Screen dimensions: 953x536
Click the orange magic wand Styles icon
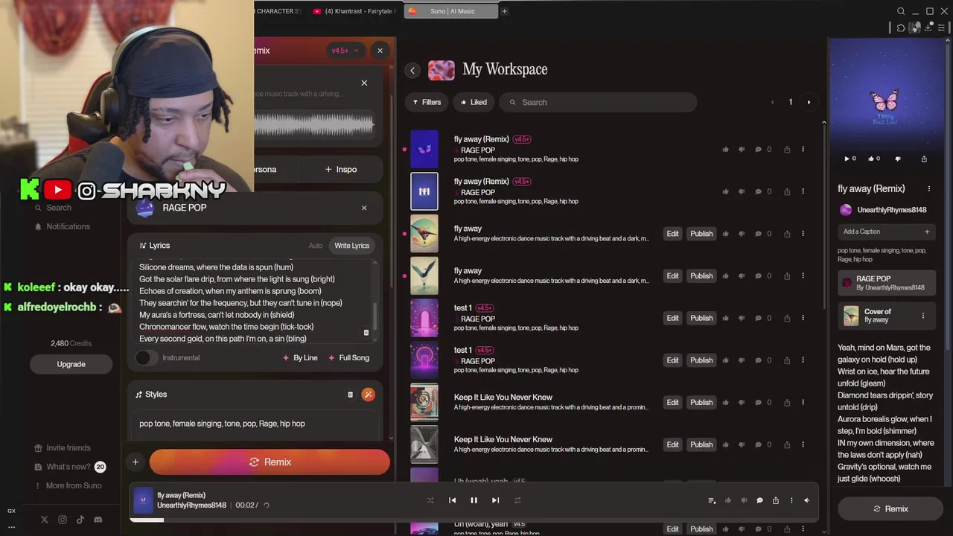368,395
